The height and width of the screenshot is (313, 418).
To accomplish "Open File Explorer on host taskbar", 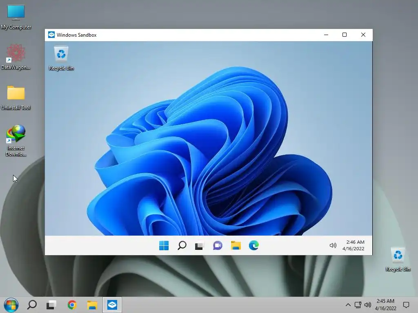I will [x=92, y=305].
